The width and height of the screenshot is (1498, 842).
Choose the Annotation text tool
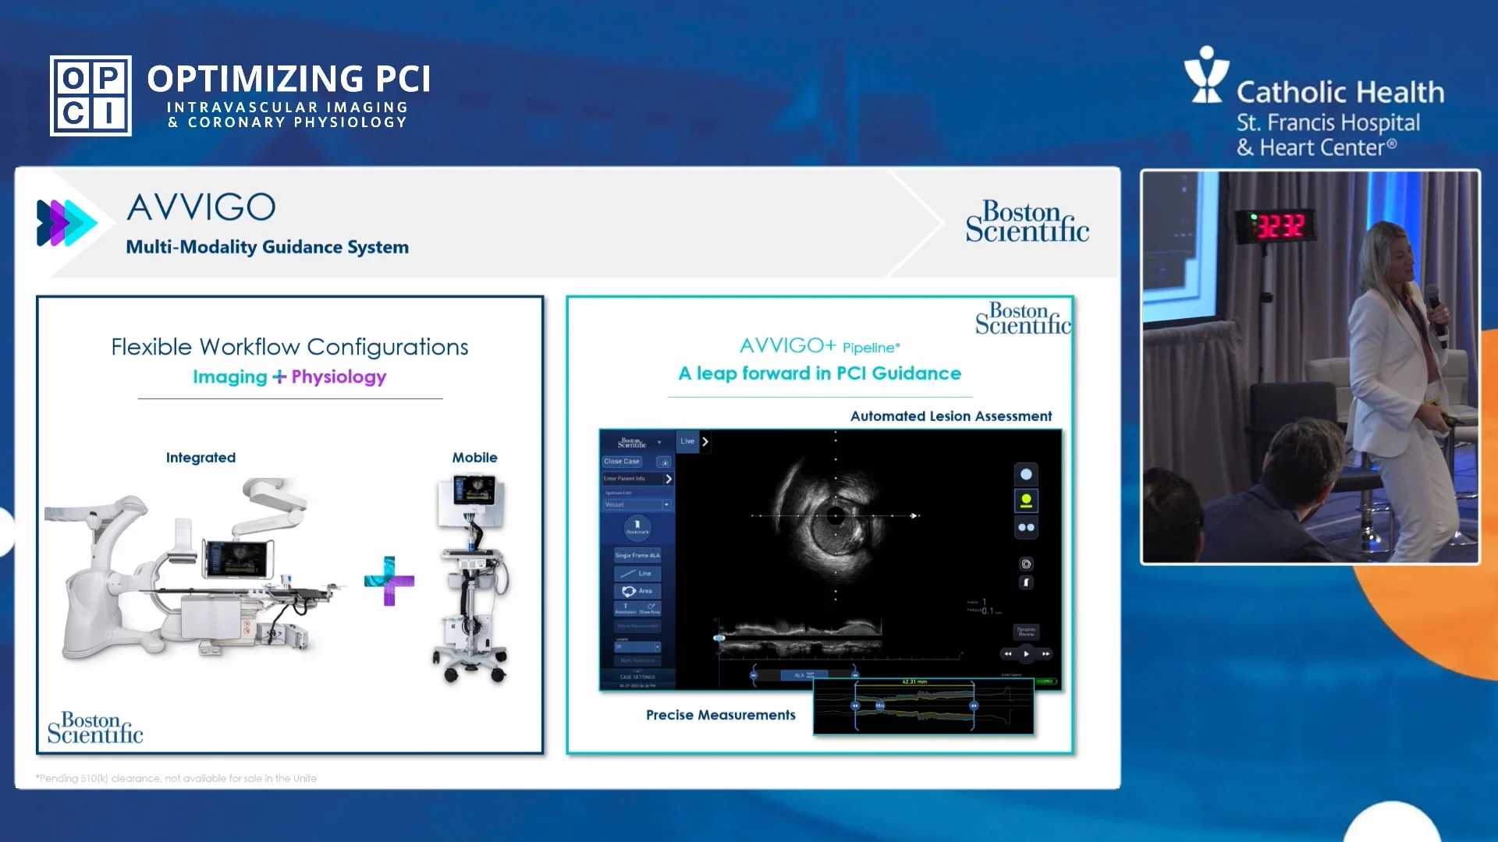[x=626, y=609]
